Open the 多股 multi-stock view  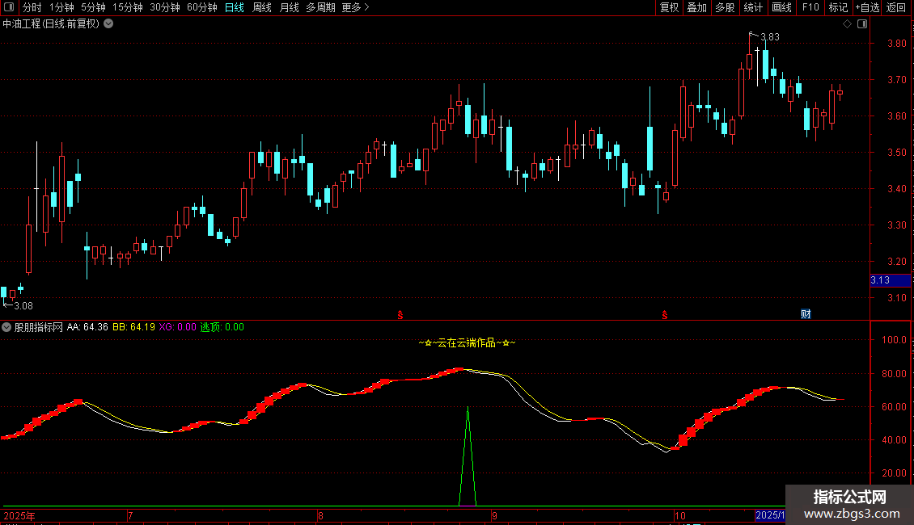click(x=725, y=7)
